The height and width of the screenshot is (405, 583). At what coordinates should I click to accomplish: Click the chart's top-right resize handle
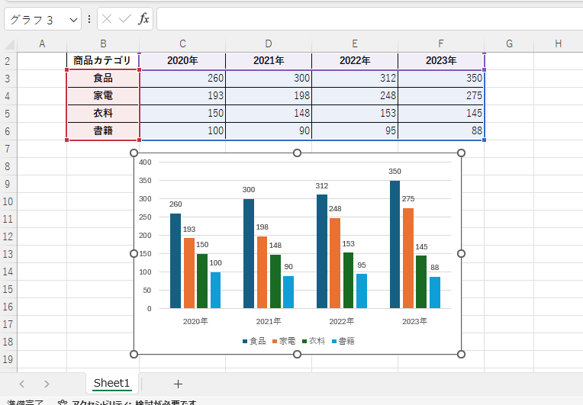point(461,153)
